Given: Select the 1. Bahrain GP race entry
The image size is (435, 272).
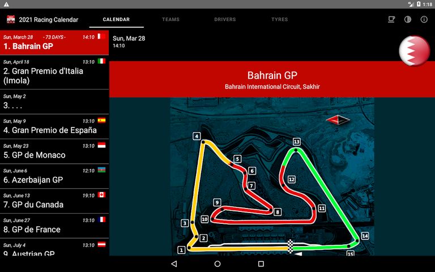Looking at the screenshot, I should pyautogui.click(x=54, y=42).
